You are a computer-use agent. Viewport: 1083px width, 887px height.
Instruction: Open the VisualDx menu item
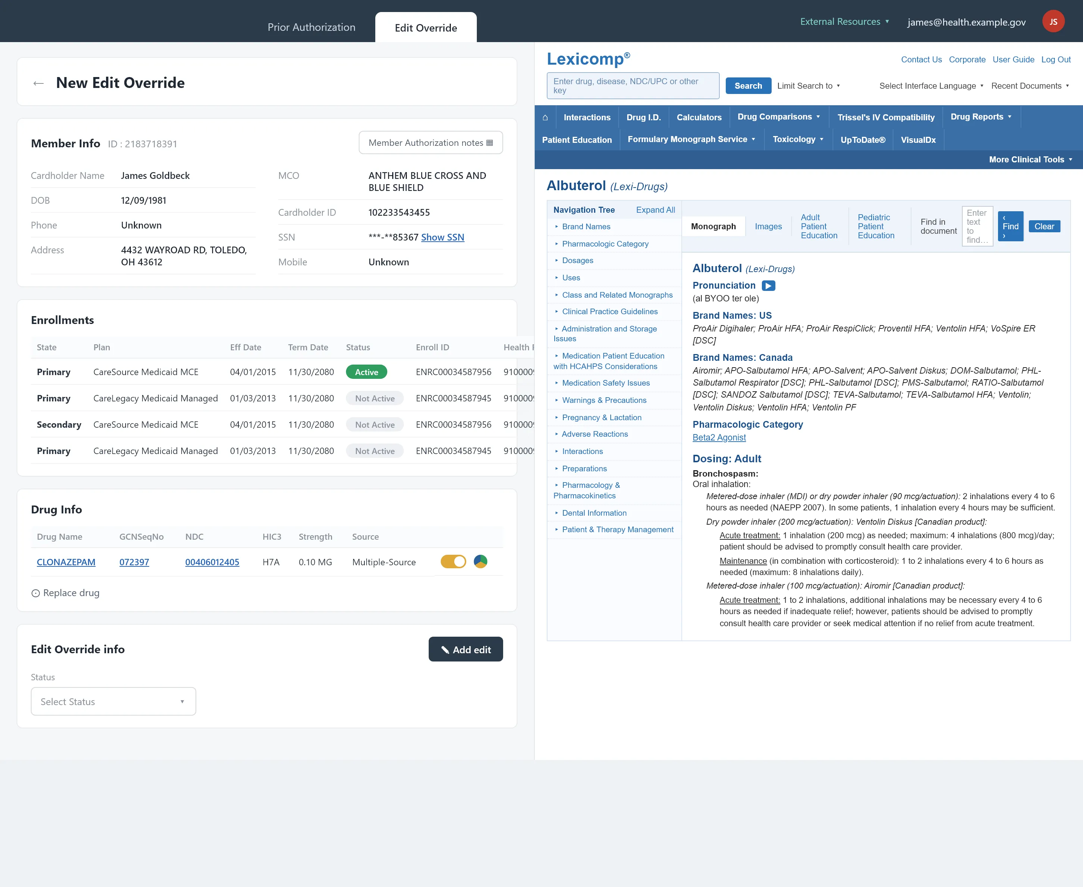[x=918, y=140]
